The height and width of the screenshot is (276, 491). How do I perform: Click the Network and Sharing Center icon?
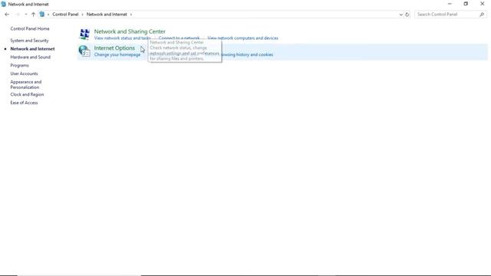point(84,34)
